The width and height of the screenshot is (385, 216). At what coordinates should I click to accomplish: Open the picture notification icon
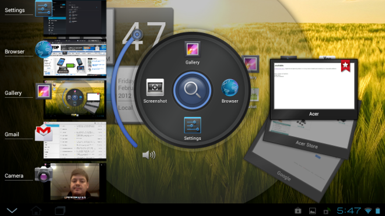coord(312,211)
